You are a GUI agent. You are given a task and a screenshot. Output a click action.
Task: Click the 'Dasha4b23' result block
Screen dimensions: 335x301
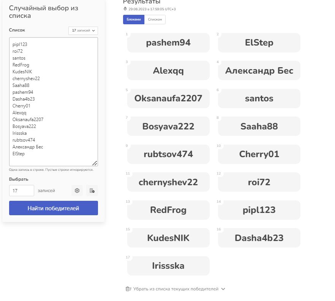pos(259,238)
